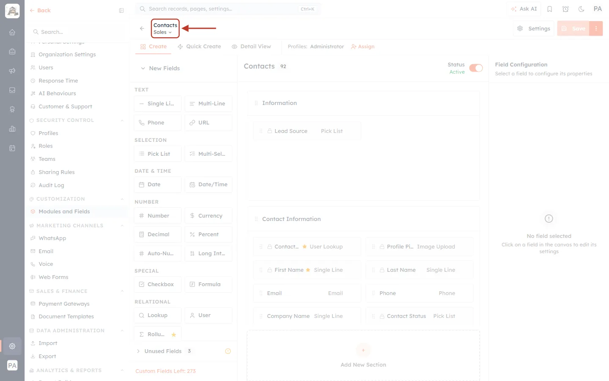Click the sidebar Search field
The height and width of the screenshot is (381, 609).
77,32
